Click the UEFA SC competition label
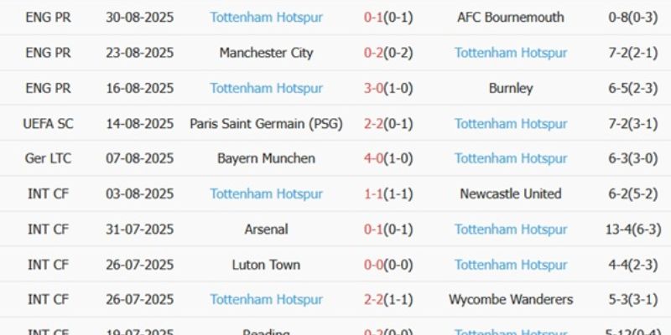The image size is (671, 335). 48,123
